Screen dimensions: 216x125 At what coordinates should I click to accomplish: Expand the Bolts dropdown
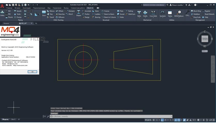pyautogui.click(x=139, y=18)
